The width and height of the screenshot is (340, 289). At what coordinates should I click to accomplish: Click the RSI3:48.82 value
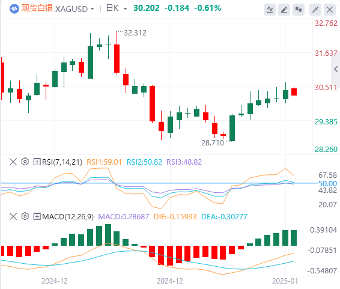[184, 162]
